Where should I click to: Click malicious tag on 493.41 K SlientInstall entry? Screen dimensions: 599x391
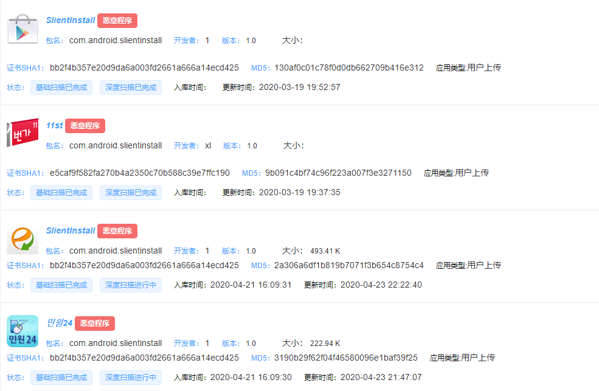(117, 231)
